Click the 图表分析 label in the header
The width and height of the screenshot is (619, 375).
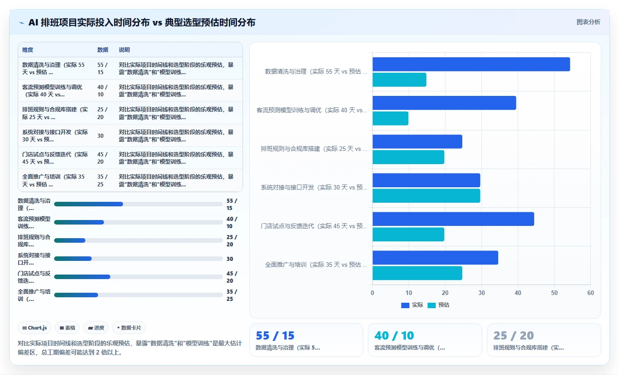588,22
